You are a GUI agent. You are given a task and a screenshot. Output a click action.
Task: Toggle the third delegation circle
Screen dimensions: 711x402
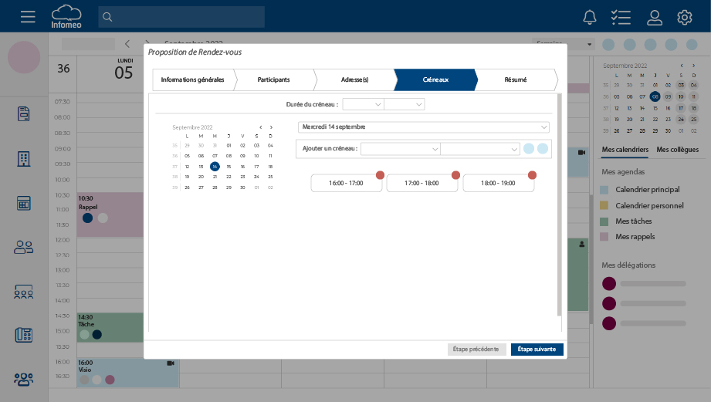[x=609, y=323]
